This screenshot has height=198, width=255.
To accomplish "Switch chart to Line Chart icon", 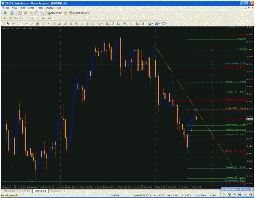I will 118,24.
